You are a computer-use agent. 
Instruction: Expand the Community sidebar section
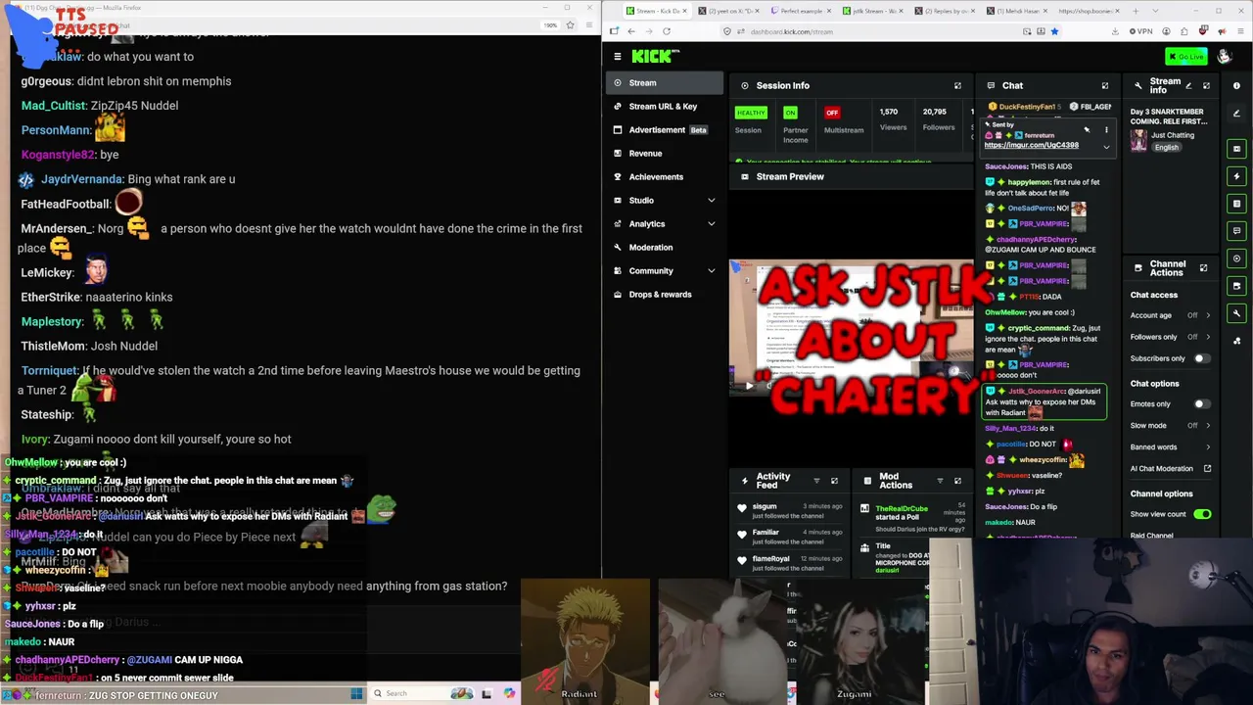click(x=712, y=271)
